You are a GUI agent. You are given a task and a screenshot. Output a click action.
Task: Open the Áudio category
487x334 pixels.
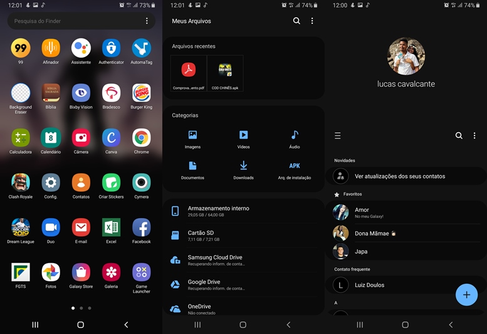[295, 139]
